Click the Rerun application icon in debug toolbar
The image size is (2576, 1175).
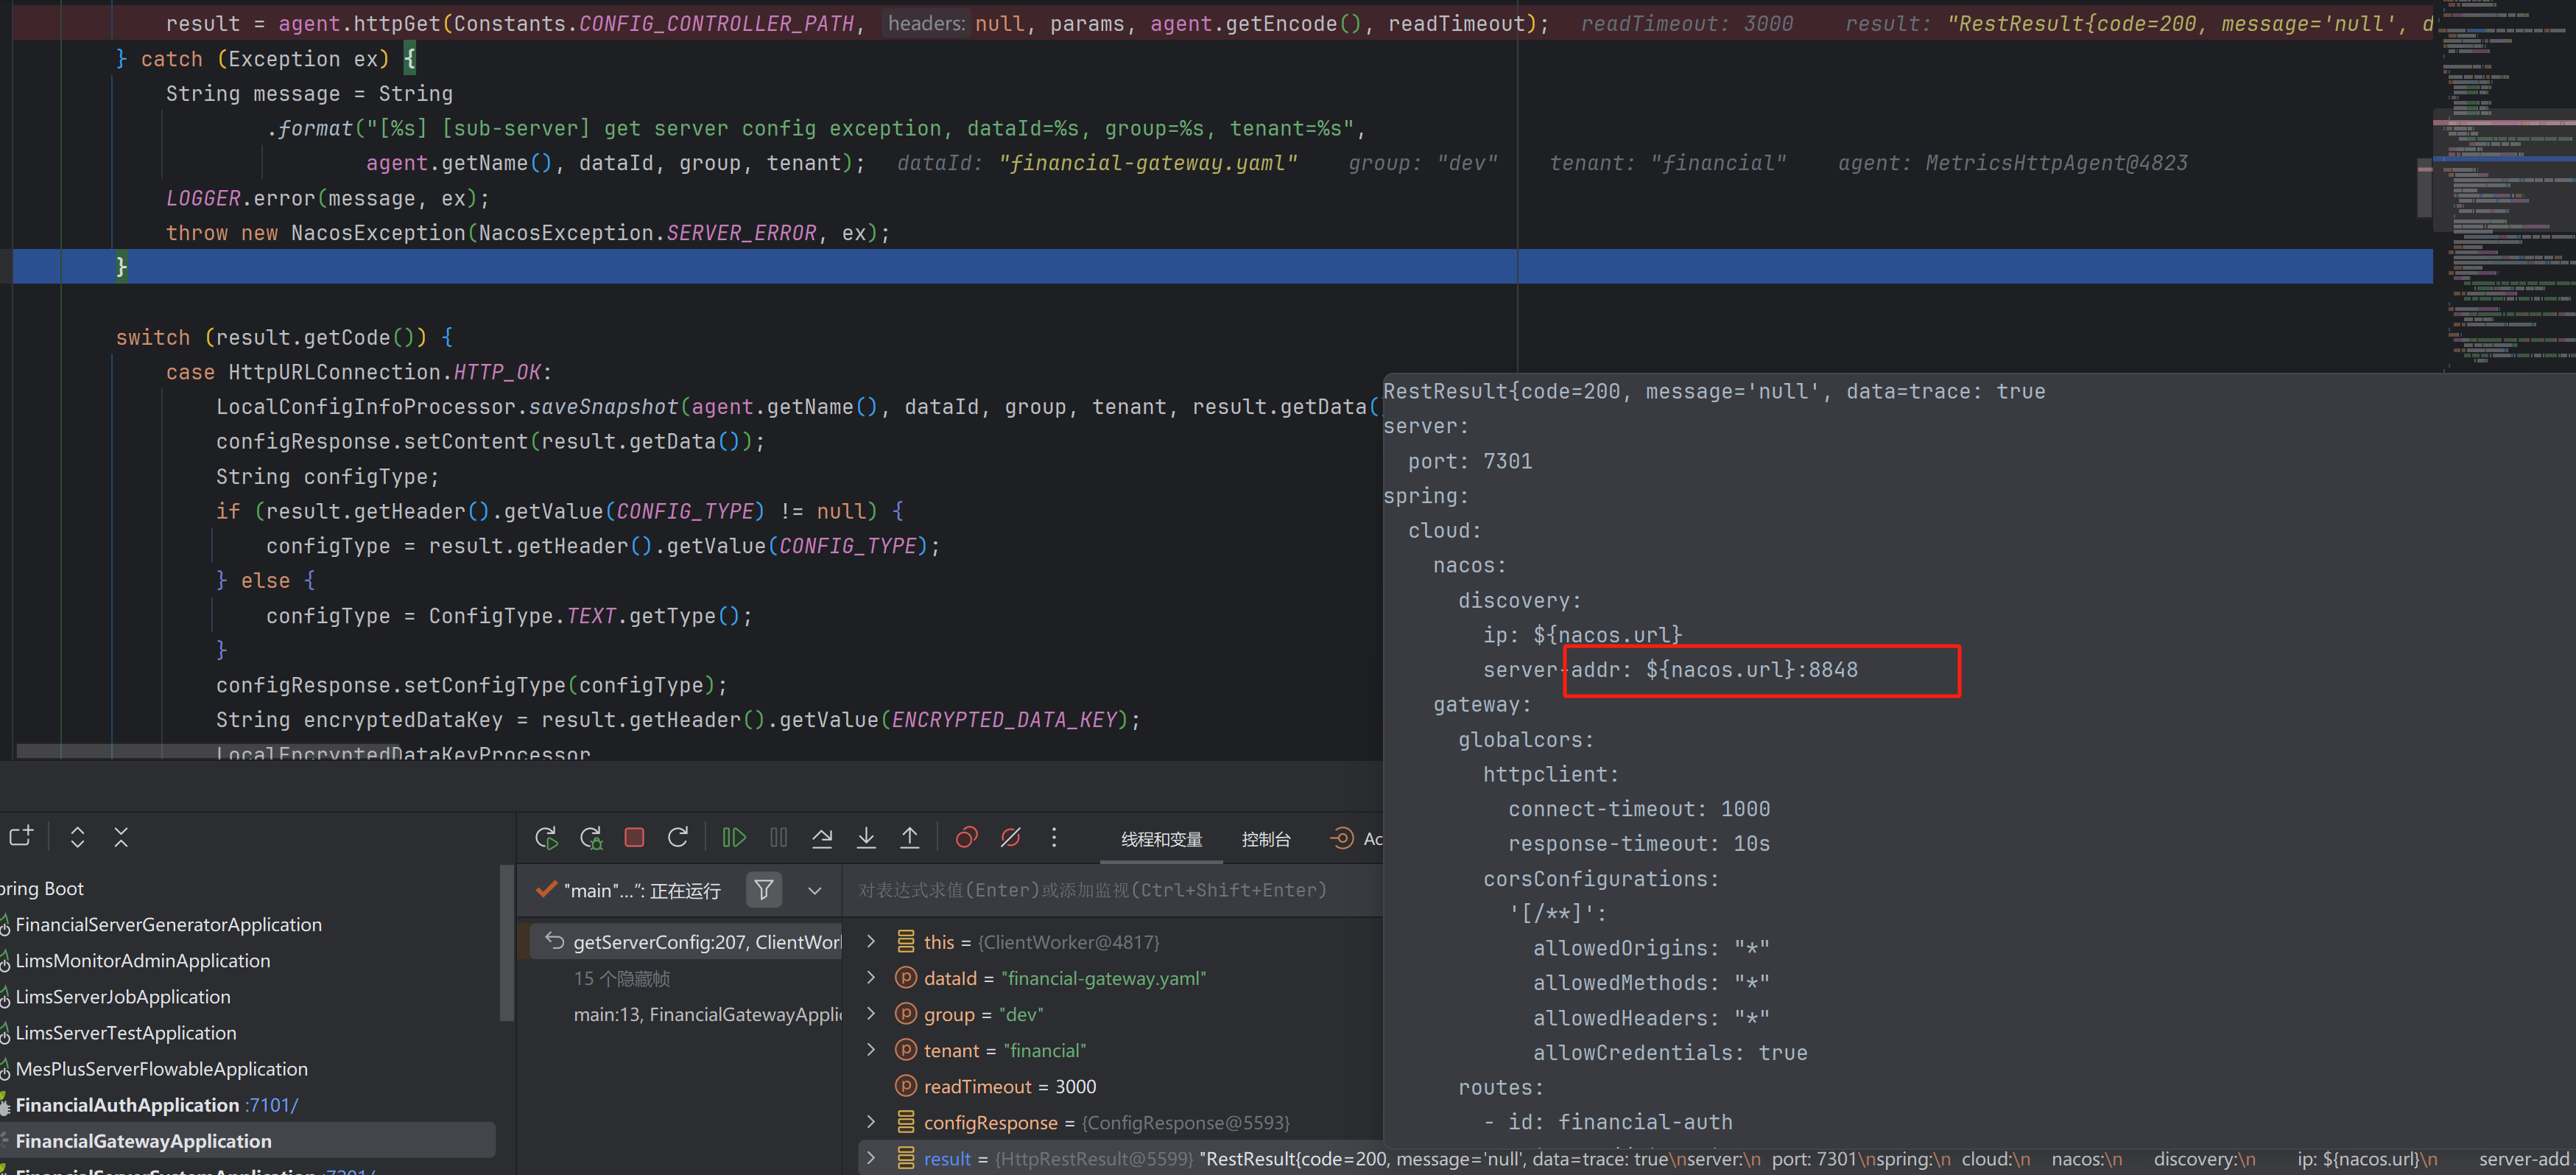(x=546, y=838)
